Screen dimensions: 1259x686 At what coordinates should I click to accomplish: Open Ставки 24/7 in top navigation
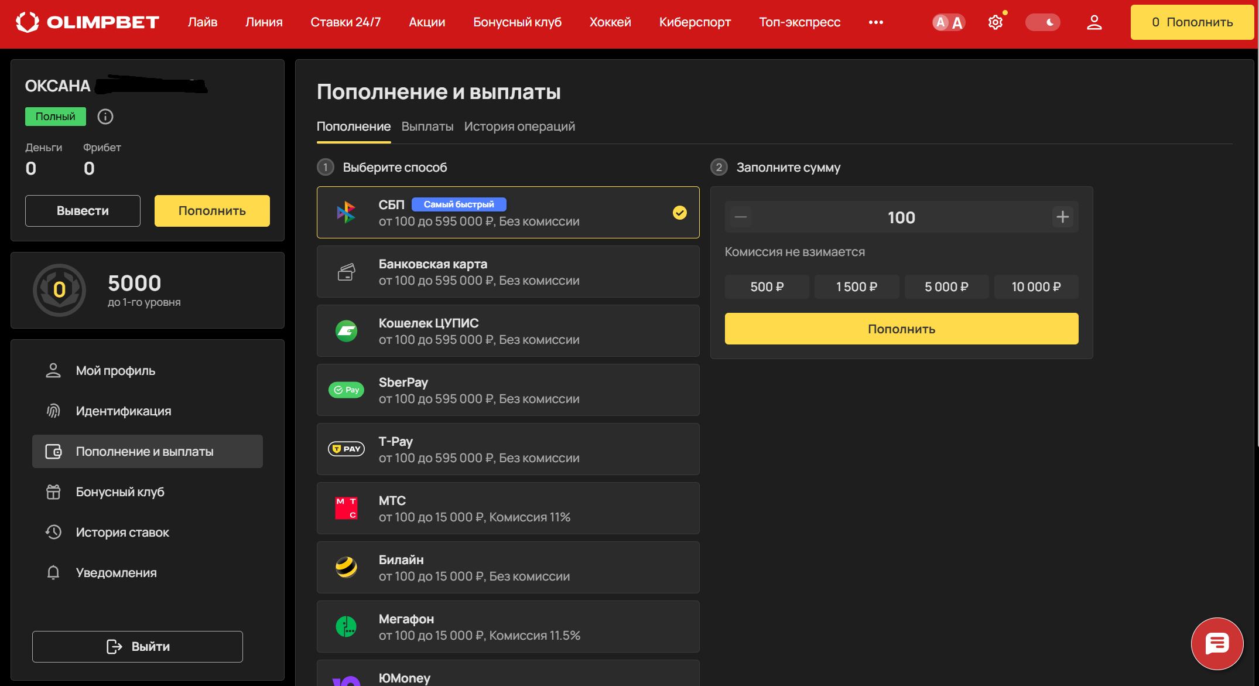[x=345, y=22]
